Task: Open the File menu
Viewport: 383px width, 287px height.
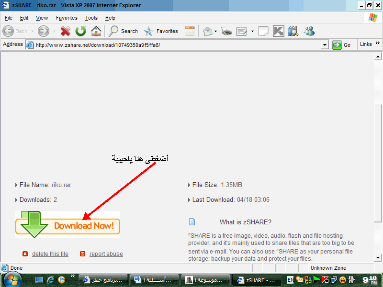Action: [9, 18]
